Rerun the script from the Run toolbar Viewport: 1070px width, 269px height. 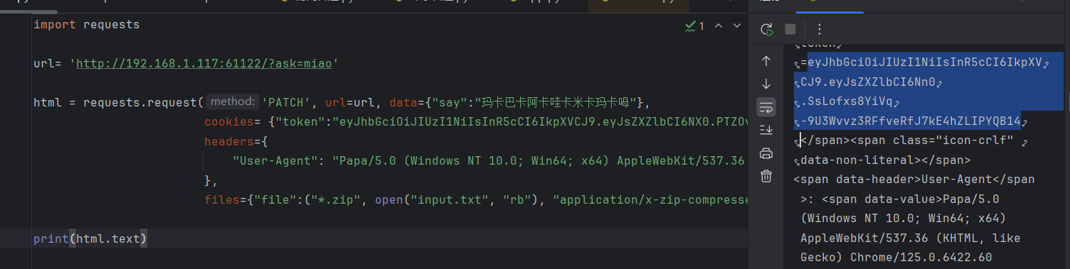point(767,29)
